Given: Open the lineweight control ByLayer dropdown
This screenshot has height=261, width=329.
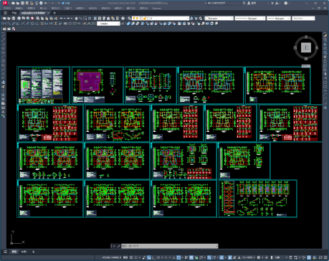Looking at the screenshot, I should [279, 18].
